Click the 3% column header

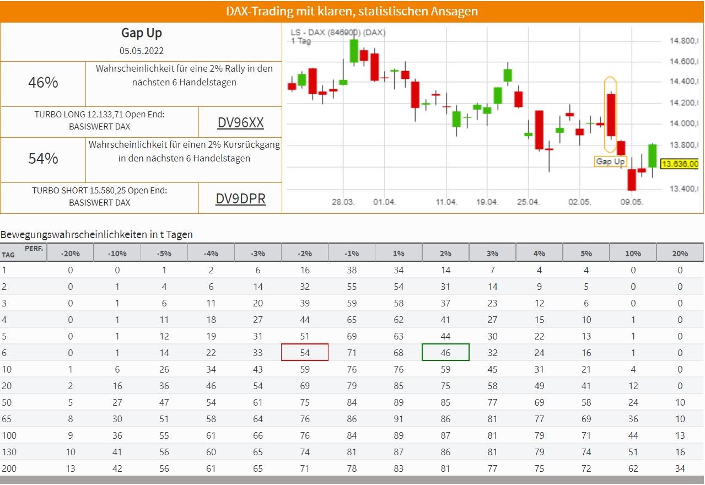(x=492, y=254)
